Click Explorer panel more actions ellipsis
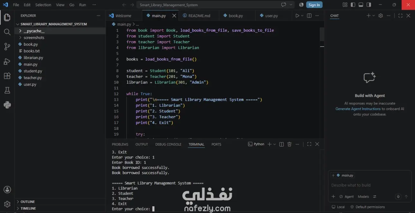This screenshot has height=213, width=415. (98, 15)
